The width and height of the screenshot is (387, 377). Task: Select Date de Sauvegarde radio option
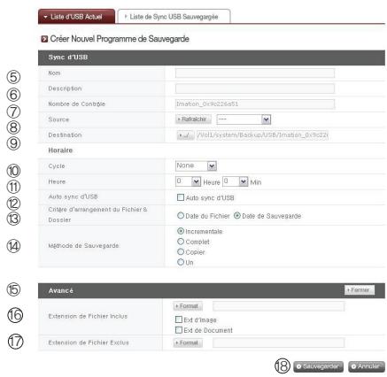[x=237, y=216]
